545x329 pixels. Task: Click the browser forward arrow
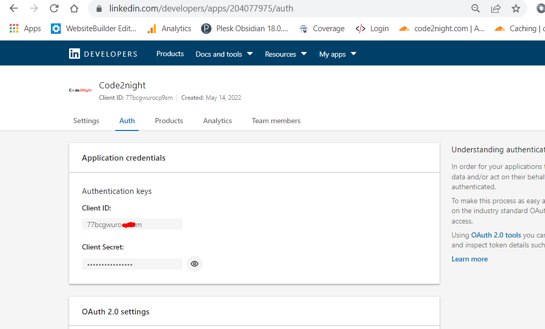click(34, 8)
